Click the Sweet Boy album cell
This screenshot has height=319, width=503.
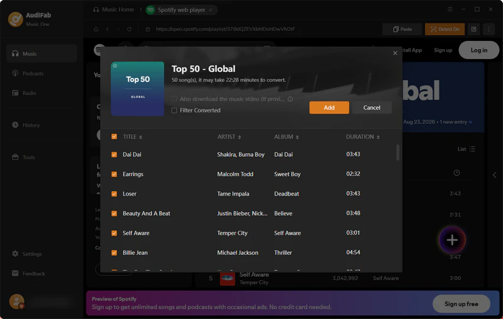pyautogui.click(x=287, y=174)
